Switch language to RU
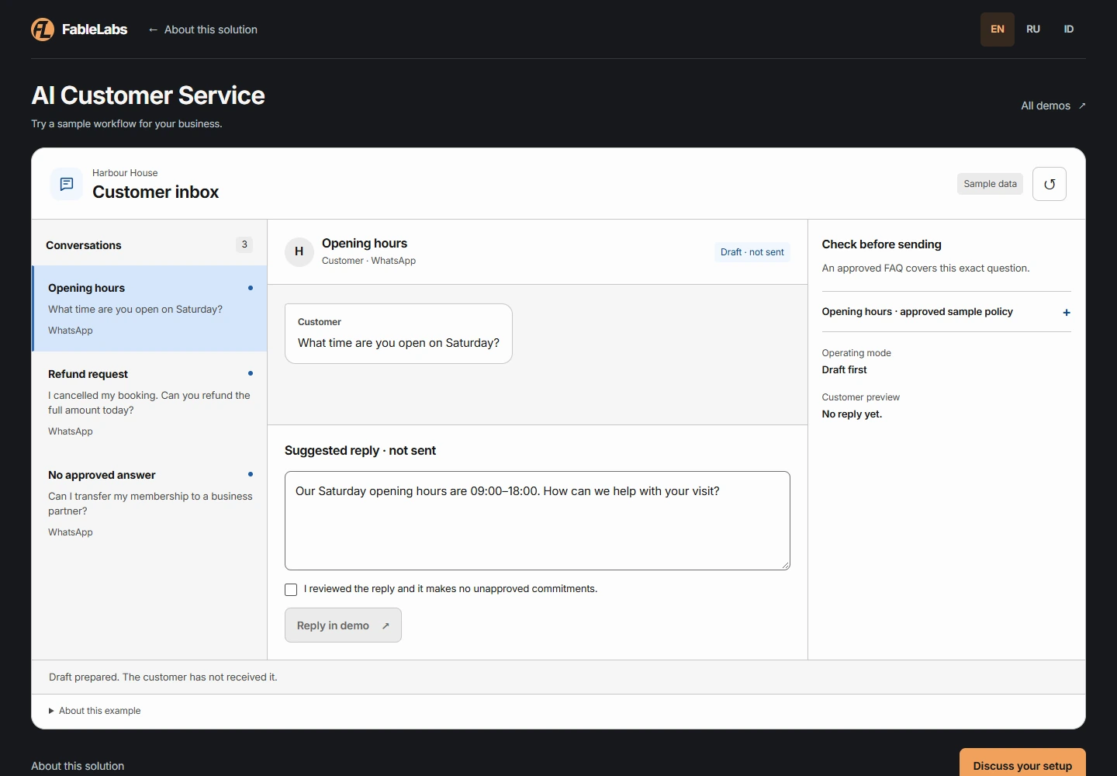This screenshot has width=1117, height=776. point(1033,29)
